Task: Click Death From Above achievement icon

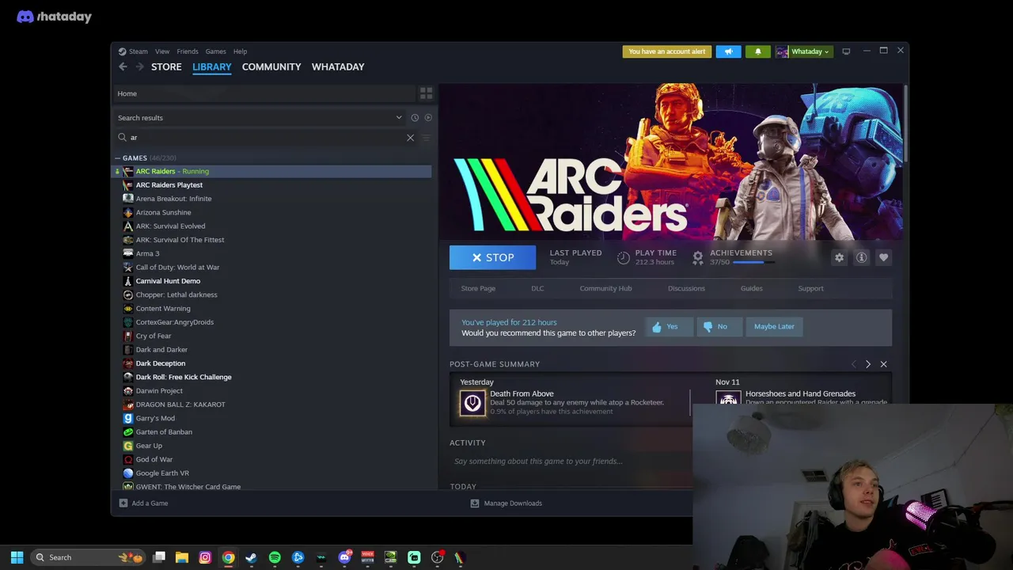Action: 472,403
